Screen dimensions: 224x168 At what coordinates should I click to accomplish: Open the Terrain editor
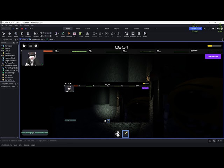tap(63, 34)
